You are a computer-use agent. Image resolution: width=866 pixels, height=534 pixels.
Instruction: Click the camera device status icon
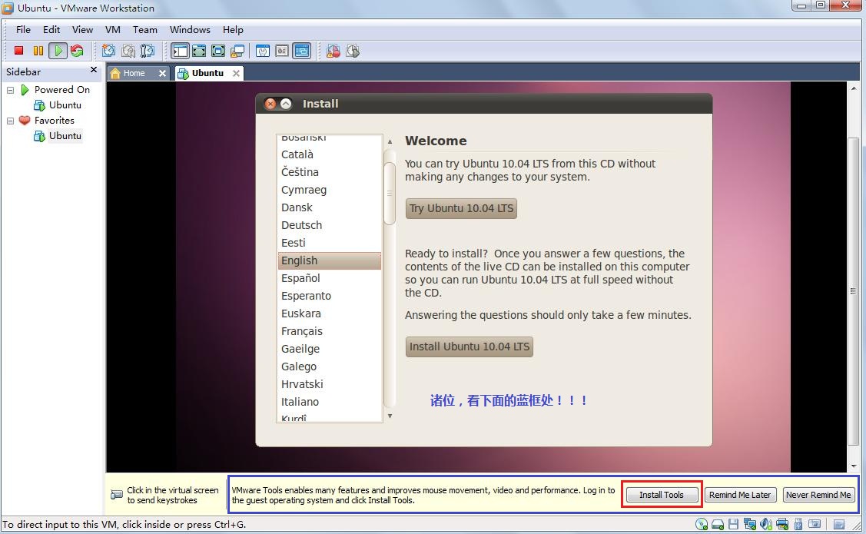click(815, 524)
